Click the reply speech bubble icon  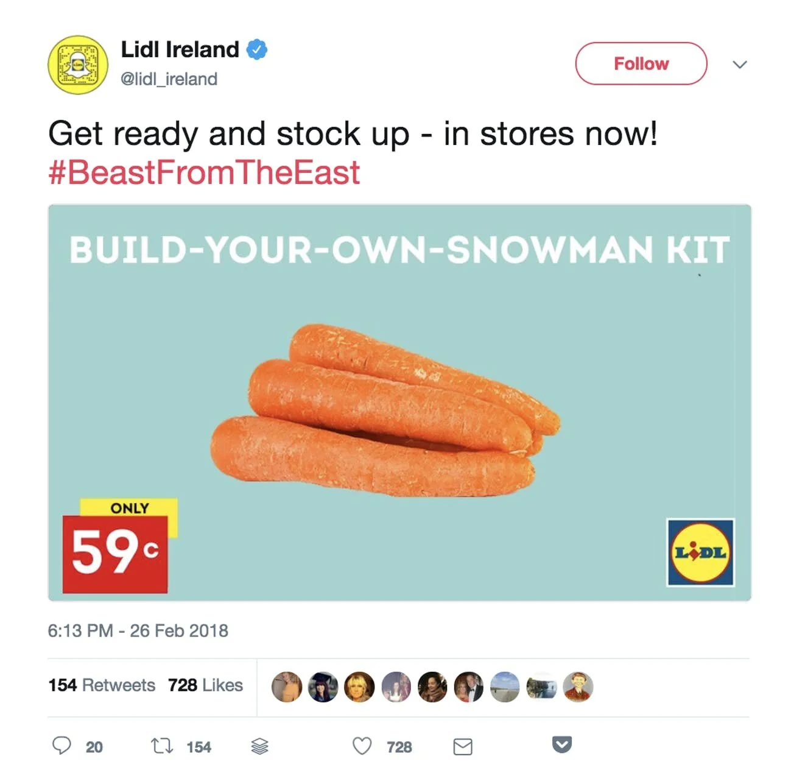pos(61,746)
